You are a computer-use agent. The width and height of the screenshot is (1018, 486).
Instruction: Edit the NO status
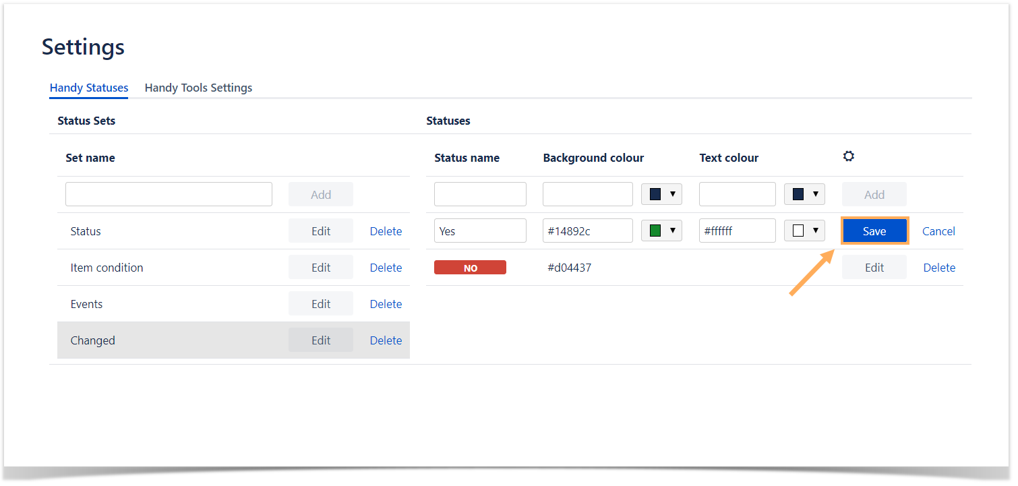coord(874,268)
